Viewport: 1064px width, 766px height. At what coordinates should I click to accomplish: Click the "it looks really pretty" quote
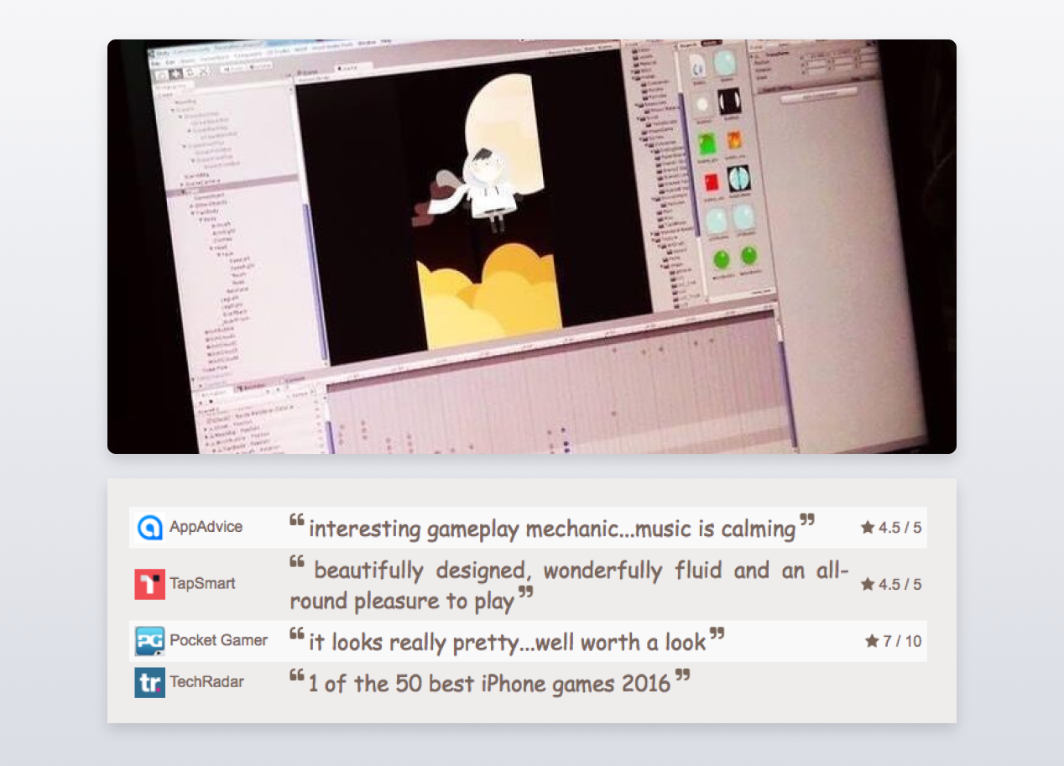507,643
